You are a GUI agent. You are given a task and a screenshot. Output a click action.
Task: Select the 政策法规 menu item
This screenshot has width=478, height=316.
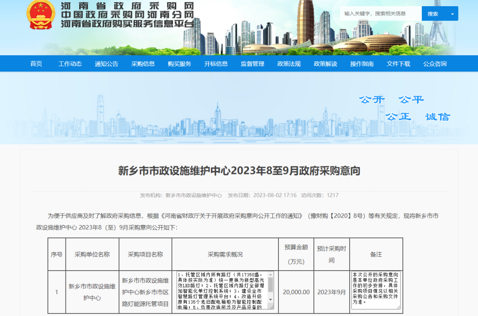click(x=289, y=64)
